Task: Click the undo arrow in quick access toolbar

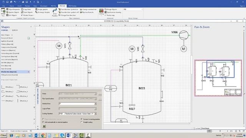Action: point(15,2)
